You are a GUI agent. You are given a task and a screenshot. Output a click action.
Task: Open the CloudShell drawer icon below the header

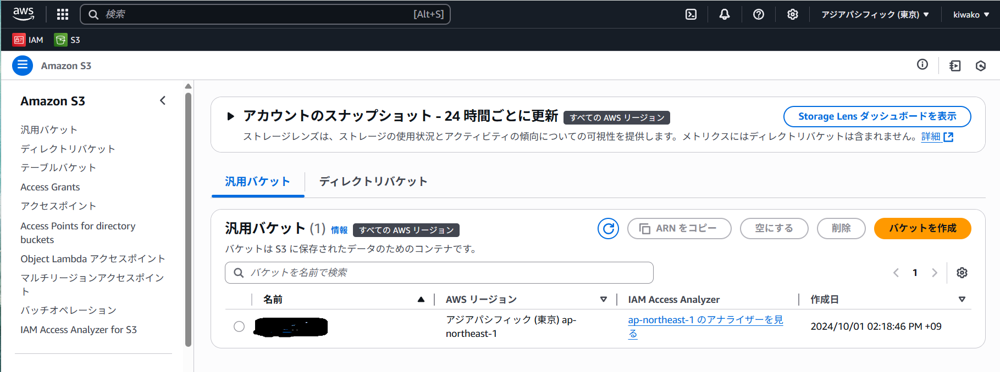(x=955, y=66)
